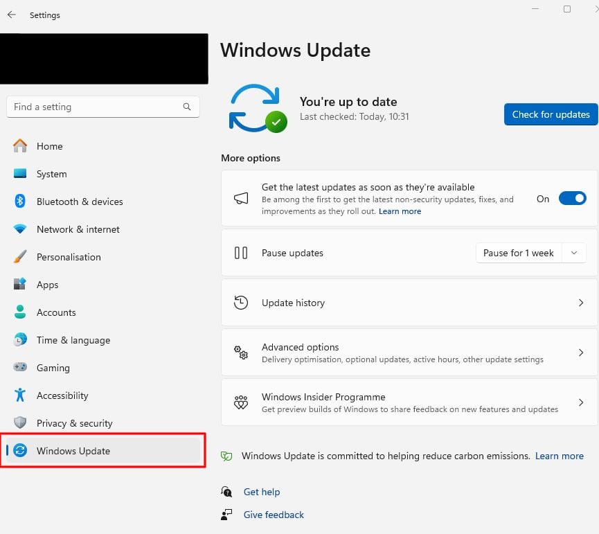
Task: Expand the Advanced options entry
Action: coord(582,352)
